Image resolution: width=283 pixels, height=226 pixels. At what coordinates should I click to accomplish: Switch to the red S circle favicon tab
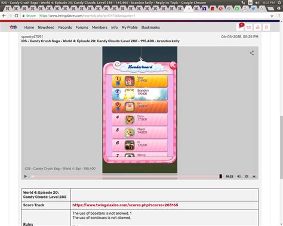click(220, 8)
